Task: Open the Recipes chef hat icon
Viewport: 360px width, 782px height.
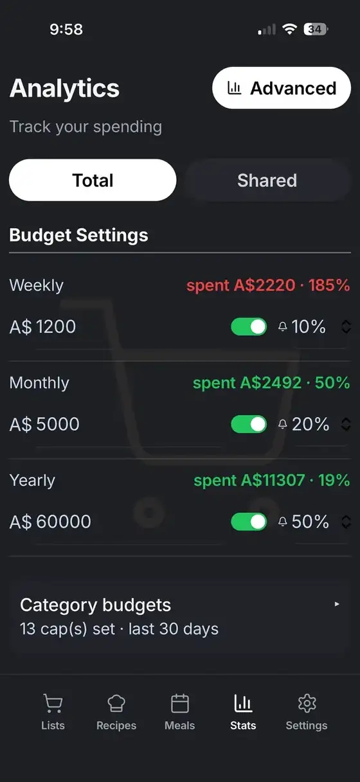Action: [116, 704]
